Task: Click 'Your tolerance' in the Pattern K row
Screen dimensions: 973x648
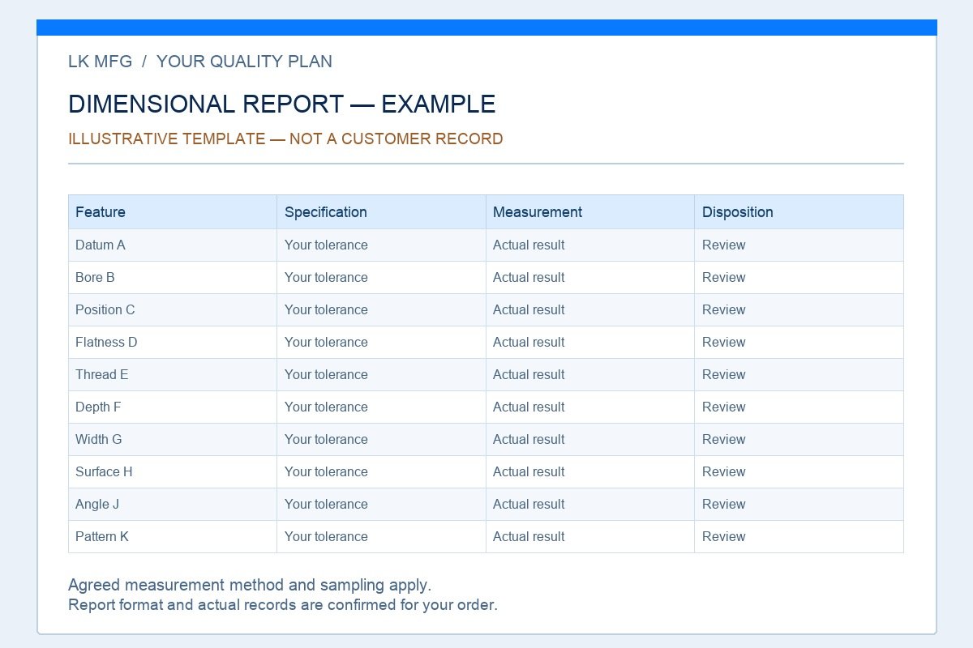Action: click(x=326, y=536)
